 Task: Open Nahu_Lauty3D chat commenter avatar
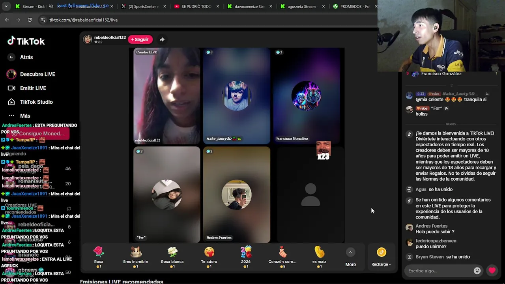pyautogui.click(x=409, y=95)
